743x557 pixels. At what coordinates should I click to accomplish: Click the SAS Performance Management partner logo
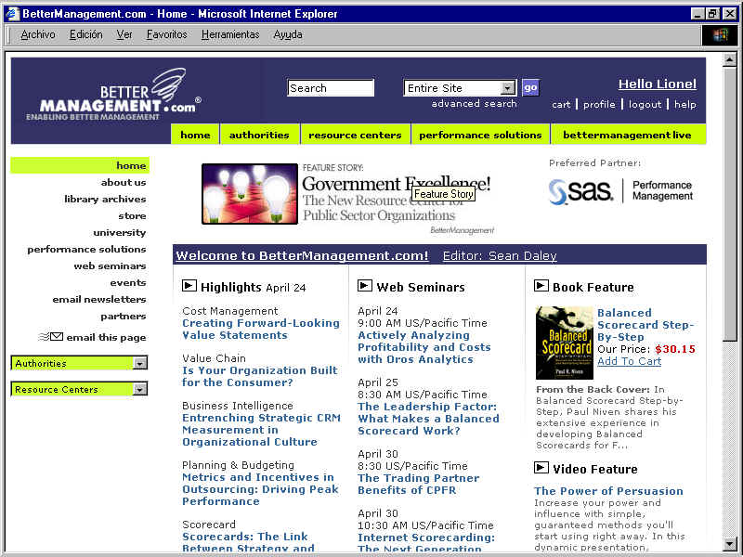pos(620,191)
